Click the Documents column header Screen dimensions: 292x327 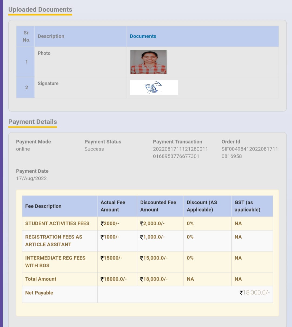[x=143, y=36]
